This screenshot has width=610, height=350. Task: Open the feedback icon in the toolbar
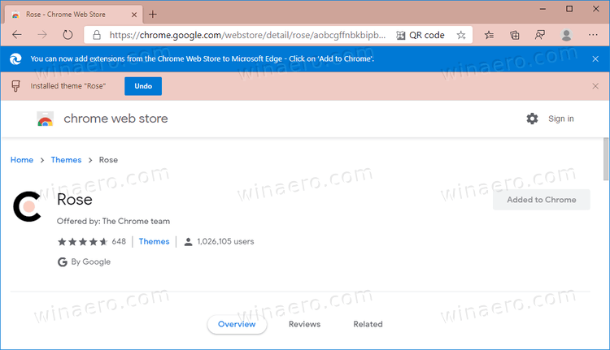[x=540, y=36]
